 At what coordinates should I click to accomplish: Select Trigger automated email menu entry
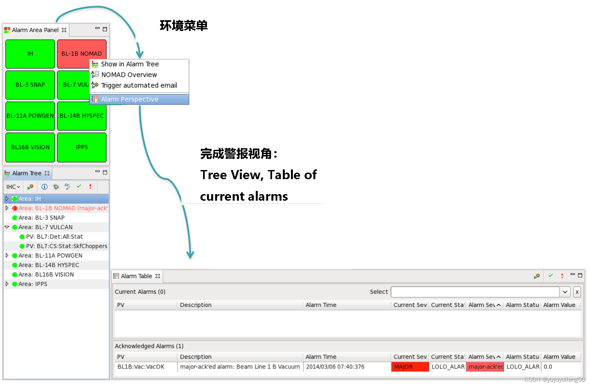point(139,85)
